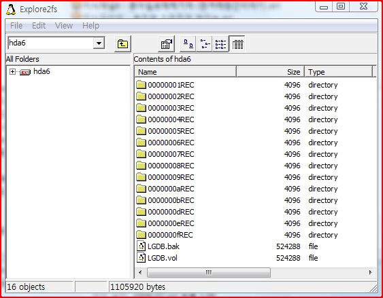The image size is (383, 298).
Task: Click the folder icon of 00000002REC
Action: 141,96
